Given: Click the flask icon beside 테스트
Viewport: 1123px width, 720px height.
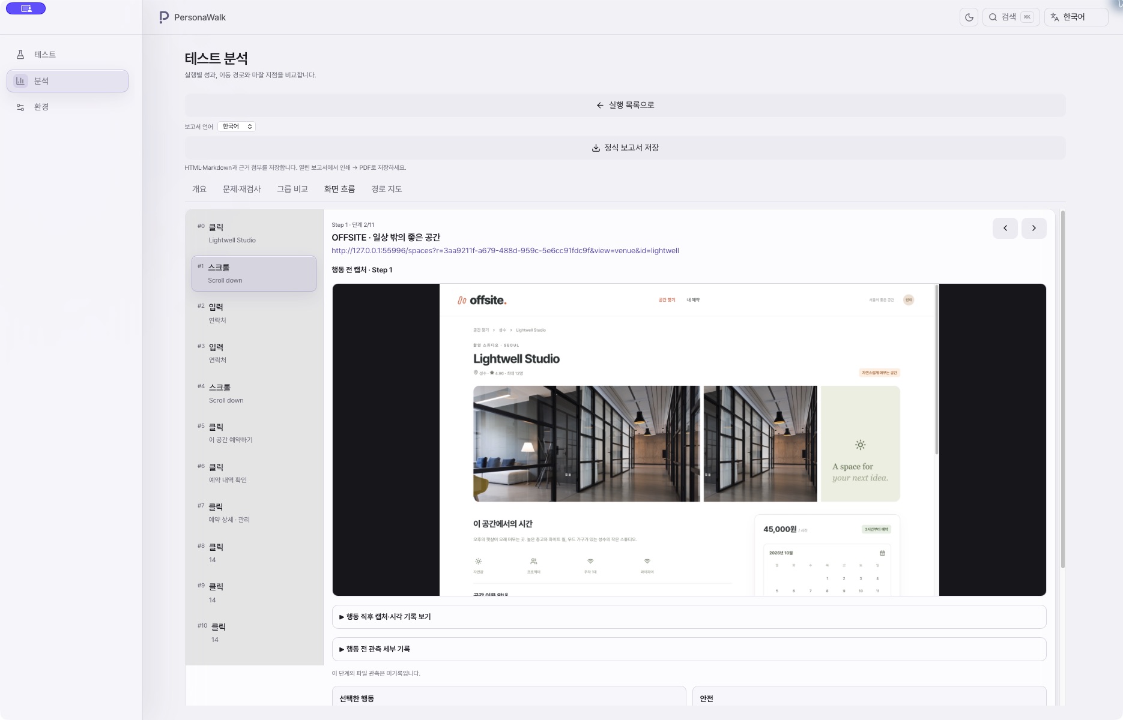Looking at the screenshot, I should (20, 55).
